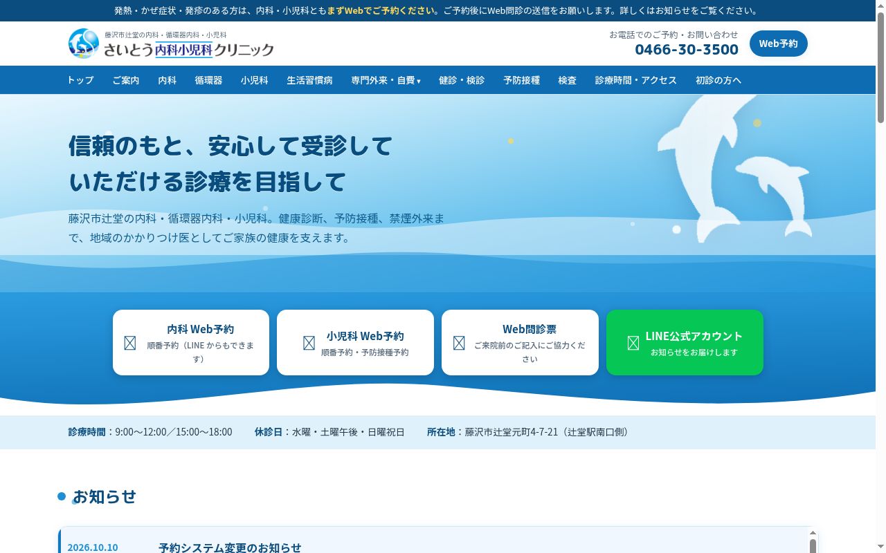
Task: Open 生活習慣病 navigation item
Action: coord(309,80)
